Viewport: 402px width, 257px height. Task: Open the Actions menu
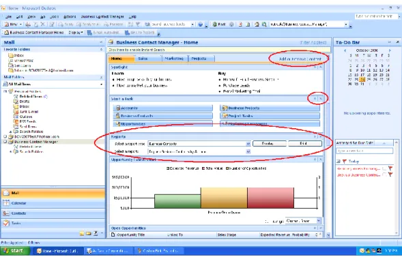(70, 16)
